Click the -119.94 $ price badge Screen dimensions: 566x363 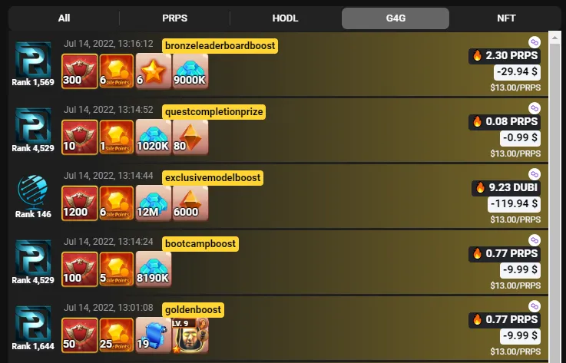[x=514, y=204]
